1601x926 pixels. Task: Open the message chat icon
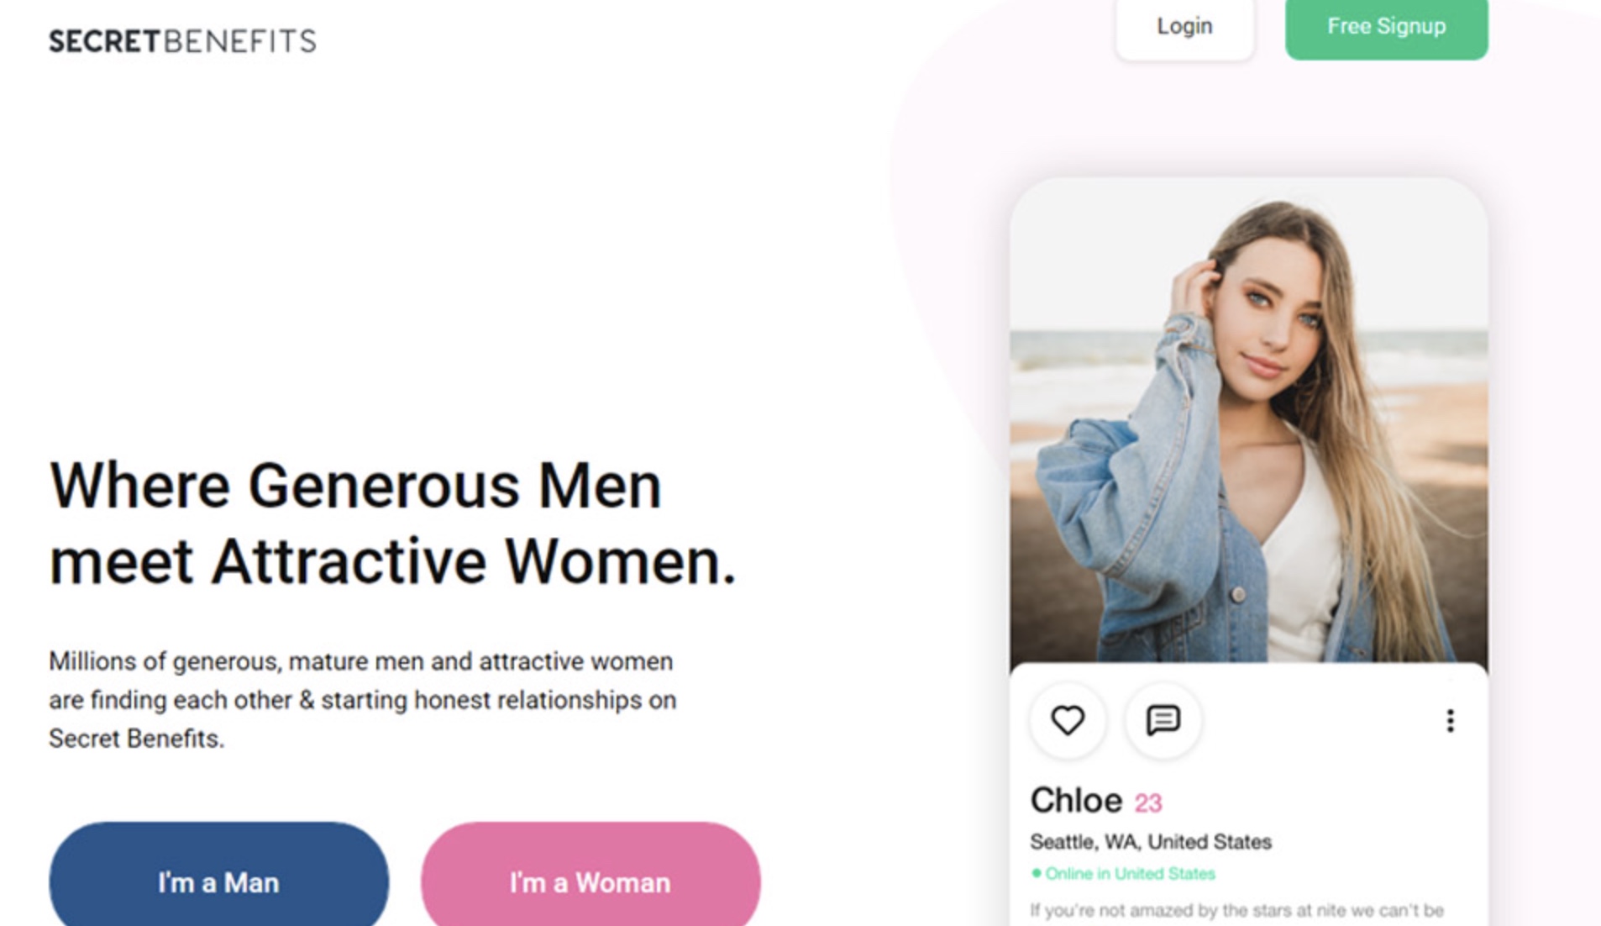coord(1163,720)
